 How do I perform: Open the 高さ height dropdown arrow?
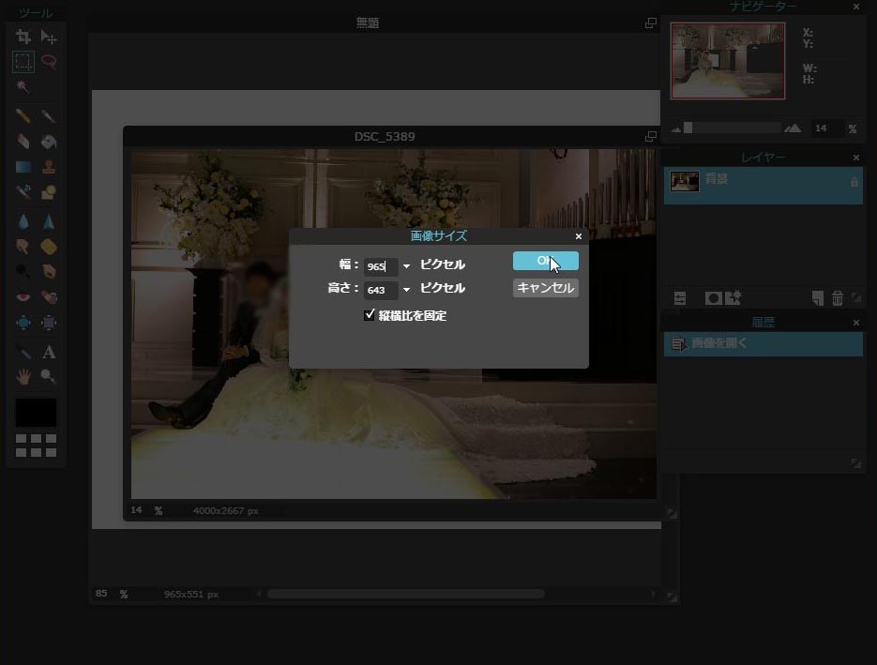406,290
